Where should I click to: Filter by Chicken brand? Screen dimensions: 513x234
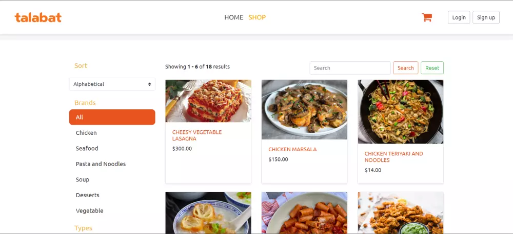click(x=86, y=133)
